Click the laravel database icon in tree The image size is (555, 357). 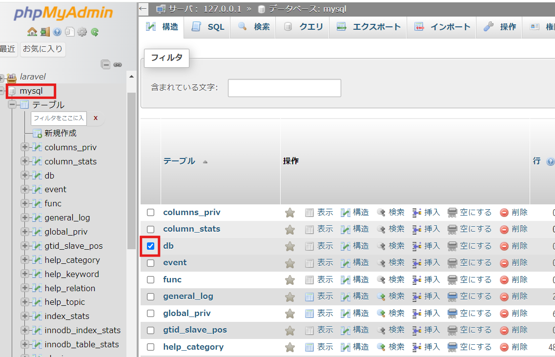click(12, 77)
